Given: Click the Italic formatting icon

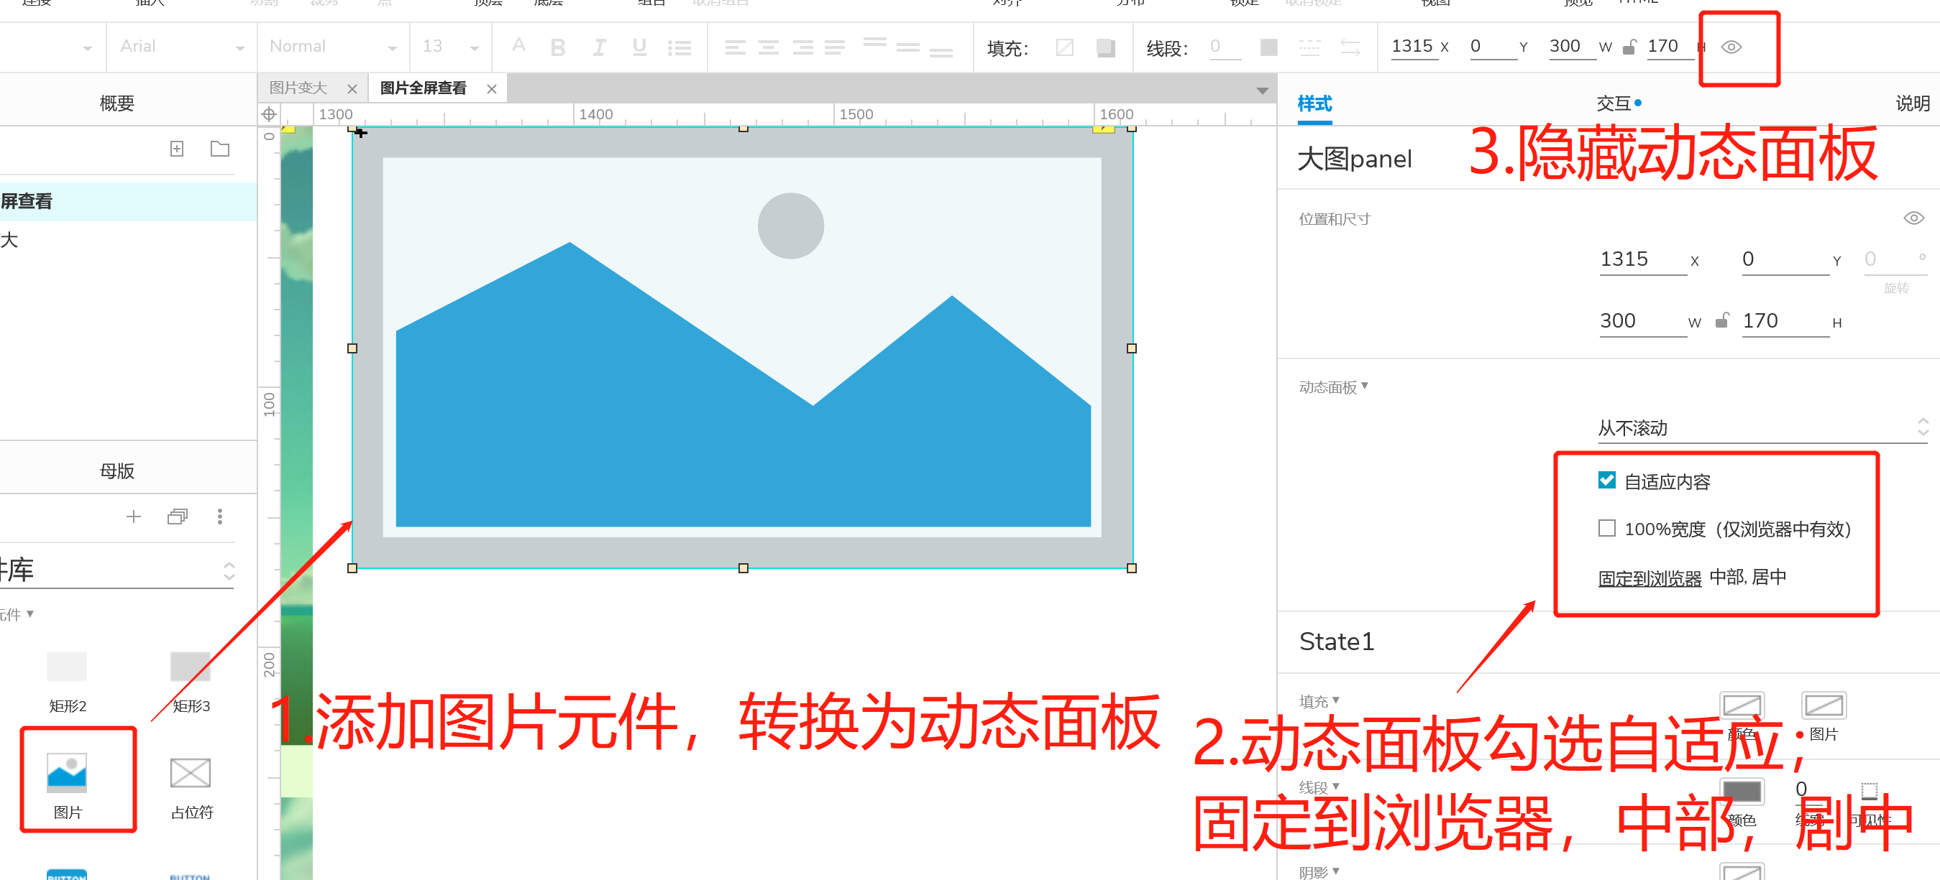Looking at the screenshot, I should (599, 47).
